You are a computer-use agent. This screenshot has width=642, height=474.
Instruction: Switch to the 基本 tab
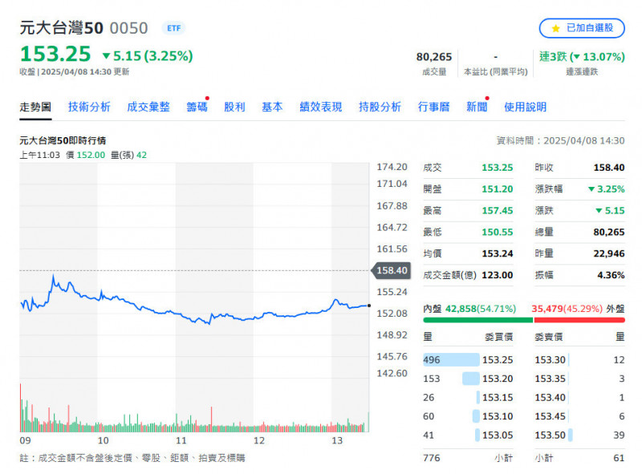pyautogui.click(x=272, y=107)
